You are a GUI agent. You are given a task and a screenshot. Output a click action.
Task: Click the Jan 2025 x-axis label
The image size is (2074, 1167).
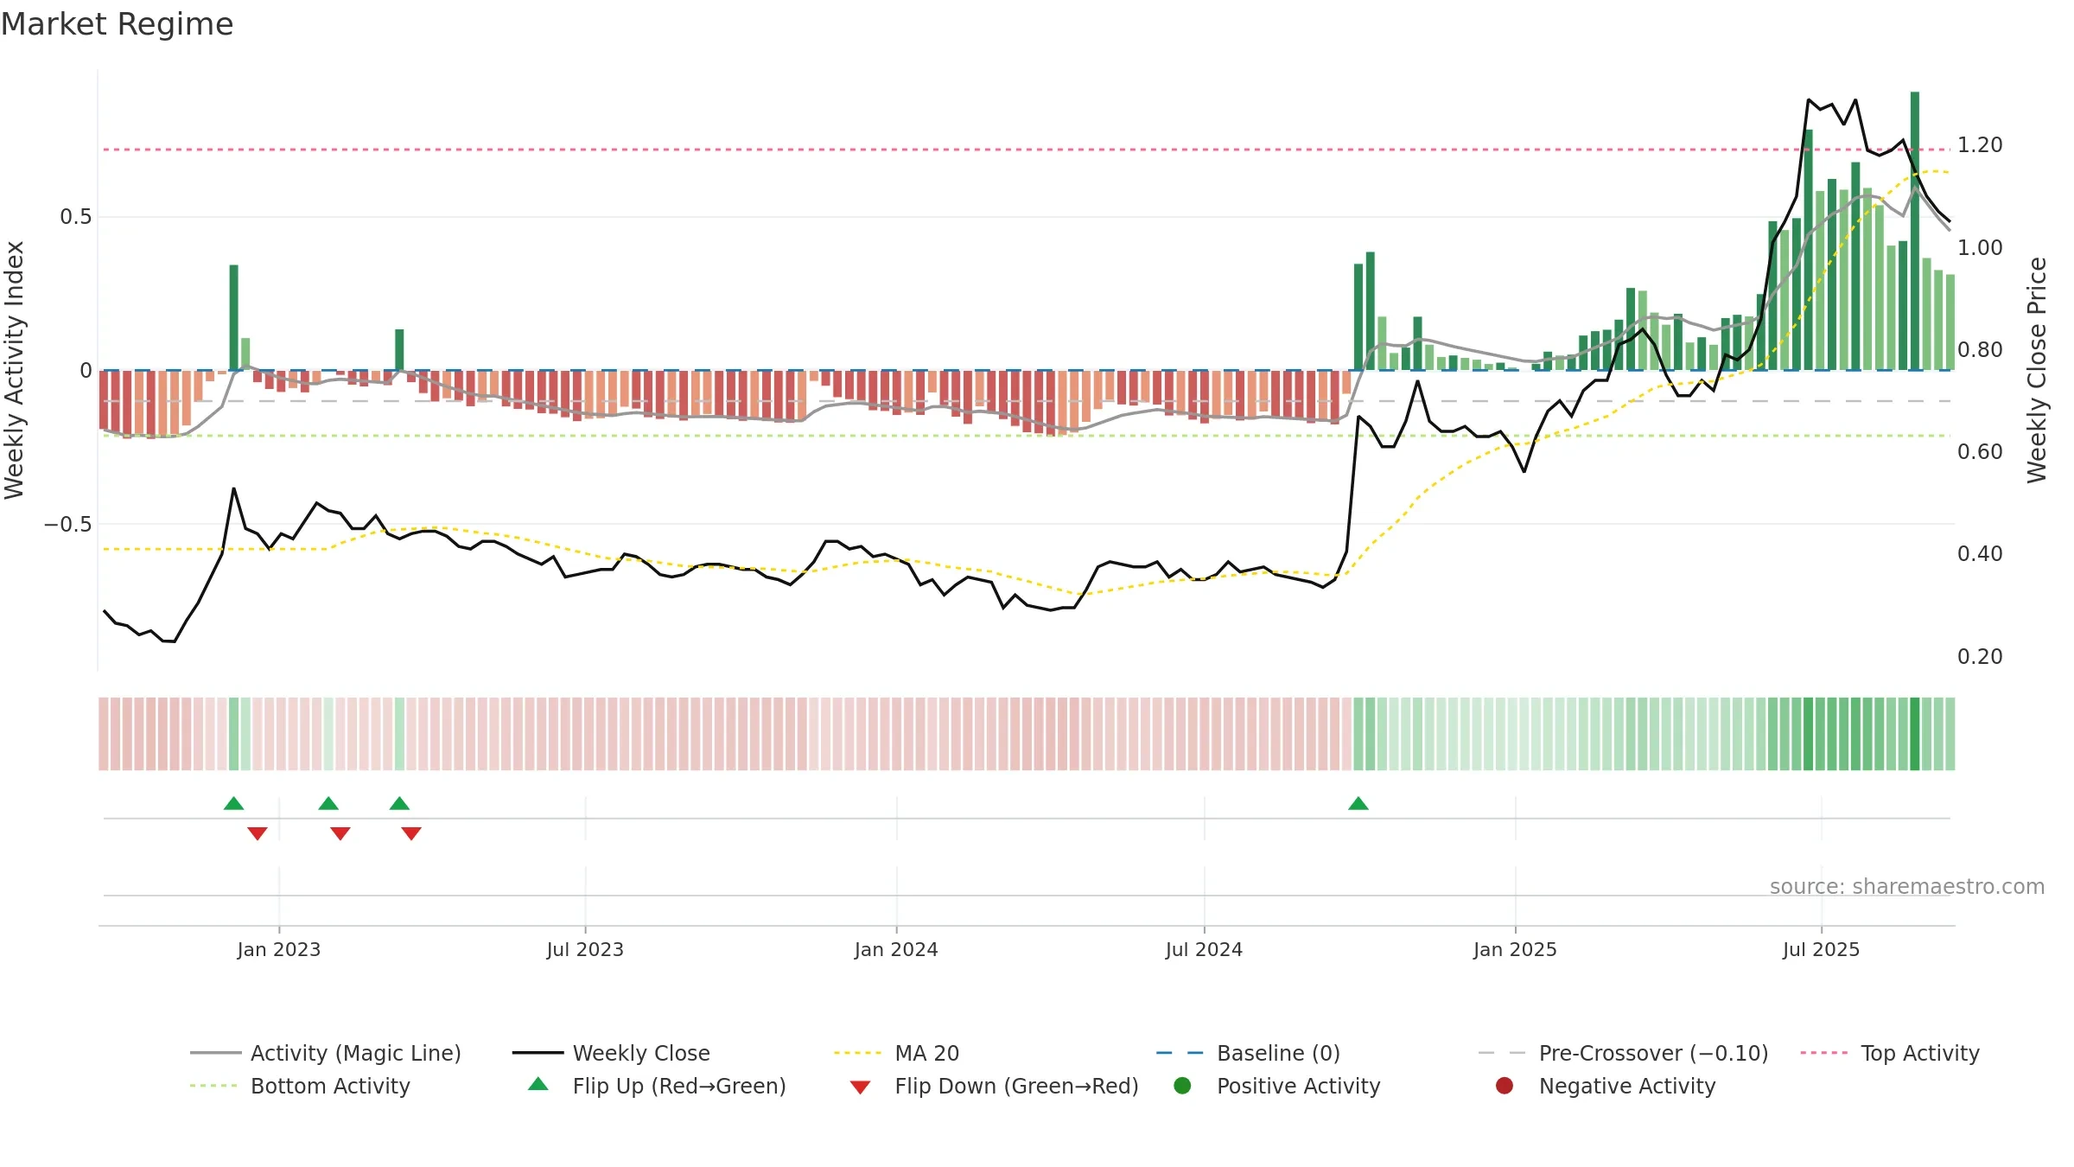[x=1515, y=950]
